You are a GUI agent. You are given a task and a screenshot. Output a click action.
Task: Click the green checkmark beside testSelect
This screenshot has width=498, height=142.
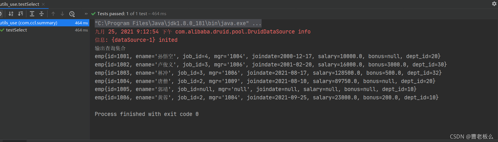2,30
